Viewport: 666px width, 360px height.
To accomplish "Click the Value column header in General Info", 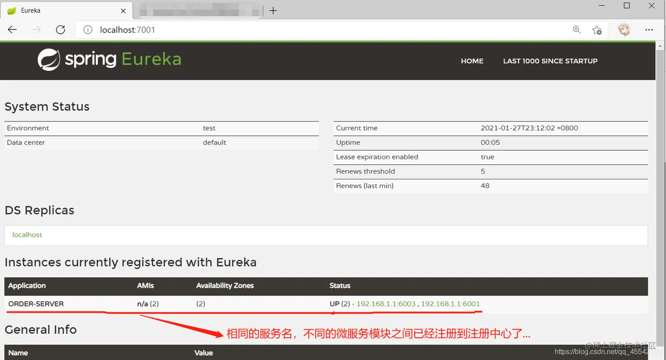I will 203,353.
